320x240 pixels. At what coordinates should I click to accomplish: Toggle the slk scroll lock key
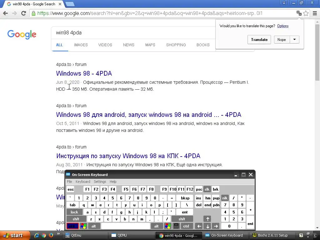207,189
